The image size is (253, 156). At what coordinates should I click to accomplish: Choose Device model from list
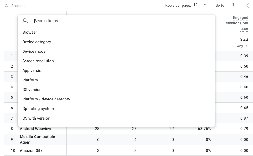click(34, 51)
